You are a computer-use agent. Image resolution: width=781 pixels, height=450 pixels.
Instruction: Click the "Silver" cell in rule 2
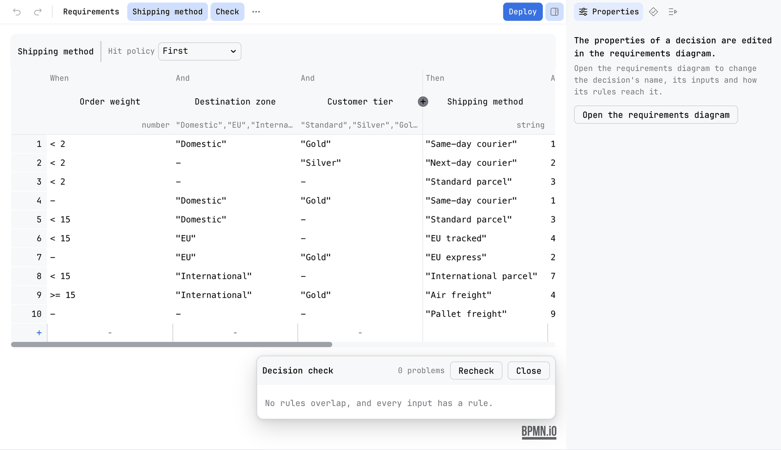(x=360, y=163)
